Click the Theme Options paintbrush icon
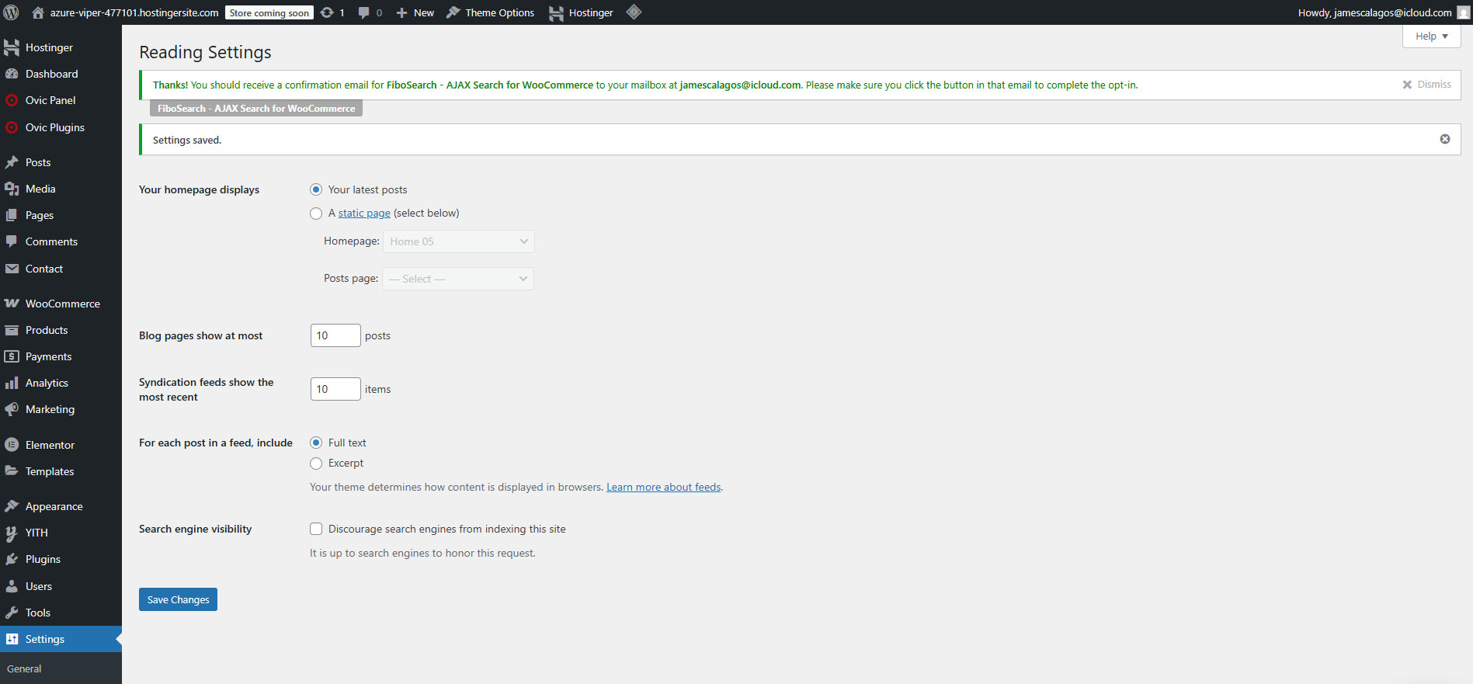The image size is (1473, 684). (x=453, y=12)
